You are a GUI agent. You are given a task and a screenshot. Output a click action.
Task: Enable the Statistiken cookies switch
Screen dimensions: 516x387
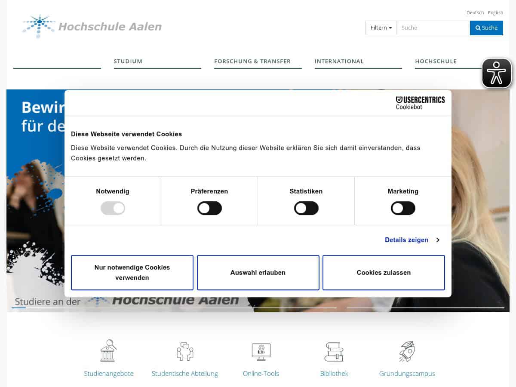[306, 209]
